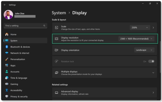Click the Scale setting label
Screen dimensions: 162x102
[64, 27]
